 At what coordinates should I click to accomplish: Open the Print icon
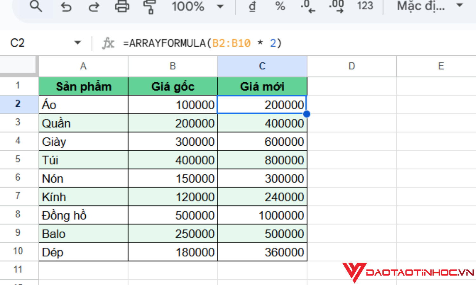(122, 7)
